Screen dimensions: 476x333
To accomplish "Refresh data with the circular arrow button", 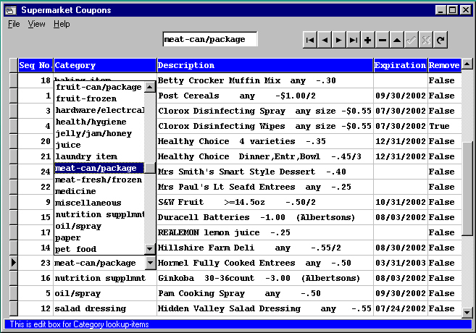I will [440, 40].
